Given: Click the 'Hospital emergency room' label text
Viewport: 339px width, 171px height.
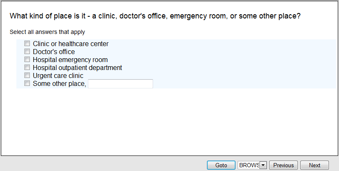Looking at the screenshot, I should [70, 60].
